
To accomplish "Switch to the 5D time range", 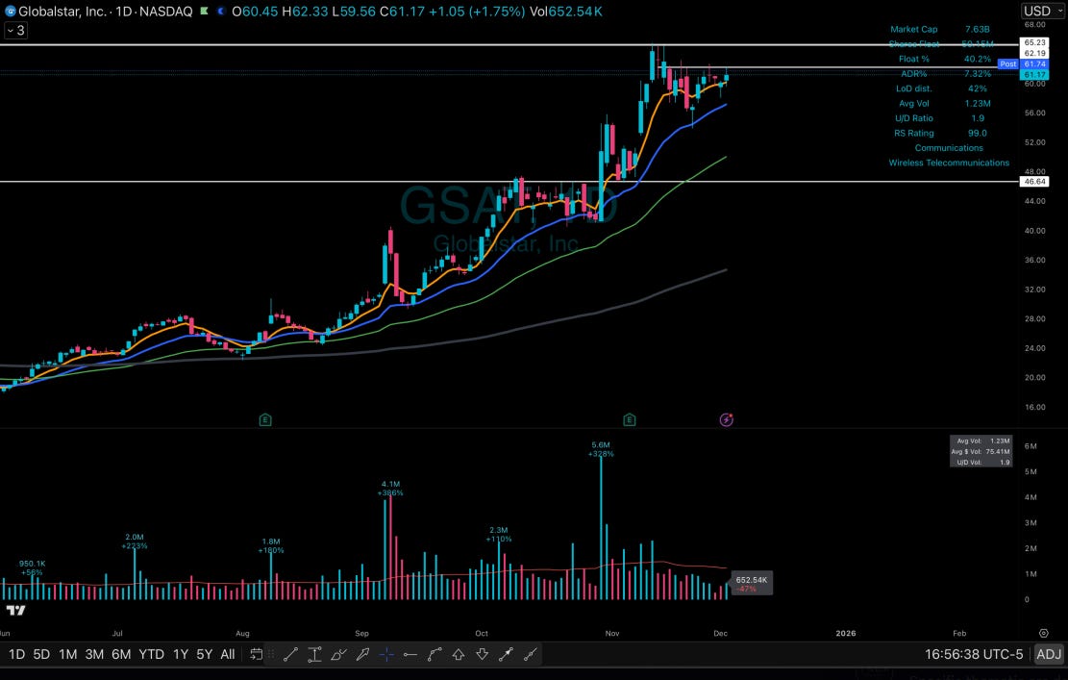I will coord(41,654).
